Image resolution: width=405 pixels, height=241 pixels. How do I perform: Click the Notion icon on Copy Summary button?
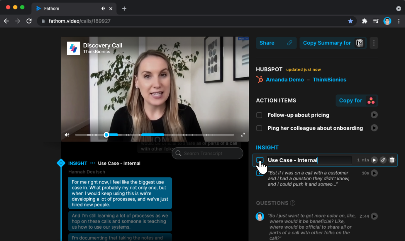(x=360, y=43)
